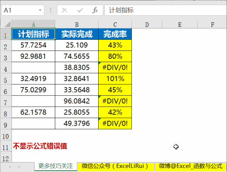Click cell with value 92.9881

pos(33,57)
